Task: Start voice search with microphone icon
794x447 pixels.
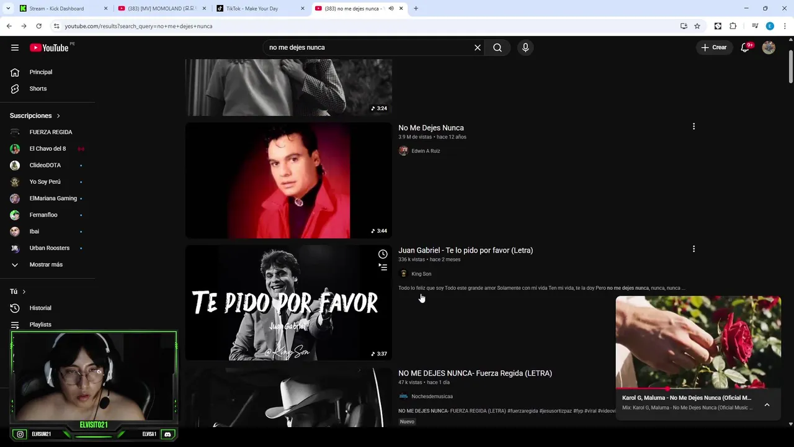Action: tap(525, 48)
